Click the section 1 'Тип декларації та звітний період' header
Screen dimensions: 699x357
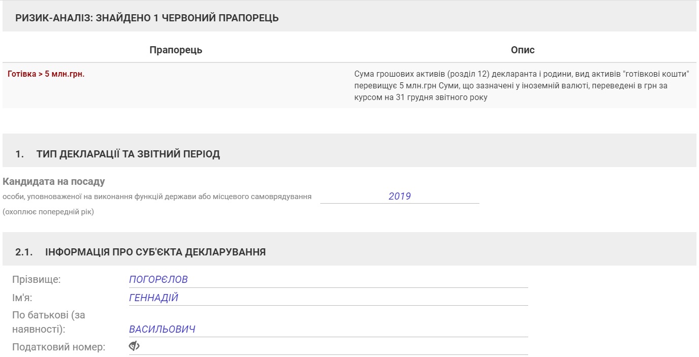pyautogui.click(x=128, y=154)
